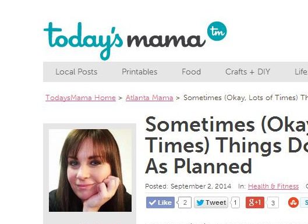Click the Today's Mama logo

tap(135, 41)
